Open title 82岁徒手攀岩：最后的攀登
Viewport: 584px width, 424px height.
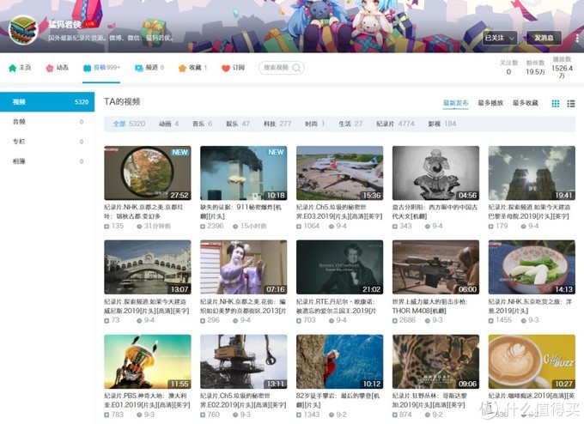(x=338, y=400)
